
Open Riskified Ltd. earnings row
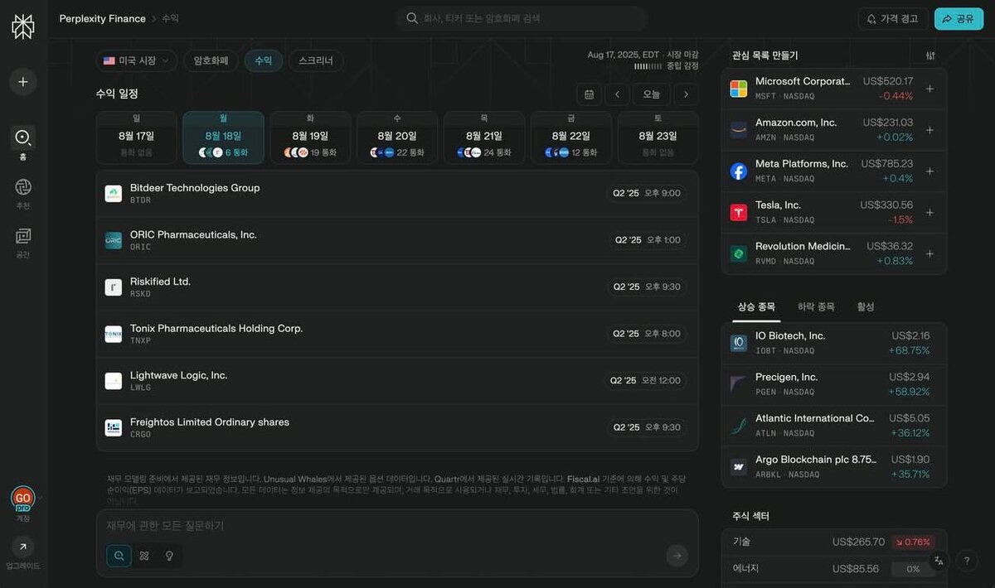pos(397,287)
